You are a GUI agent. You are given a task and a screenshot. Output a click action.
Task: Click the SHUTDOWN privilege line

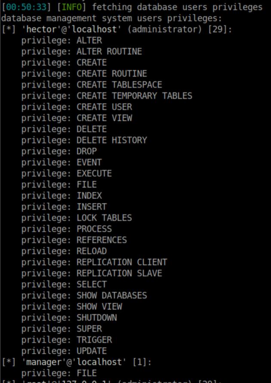click(97, 318)
